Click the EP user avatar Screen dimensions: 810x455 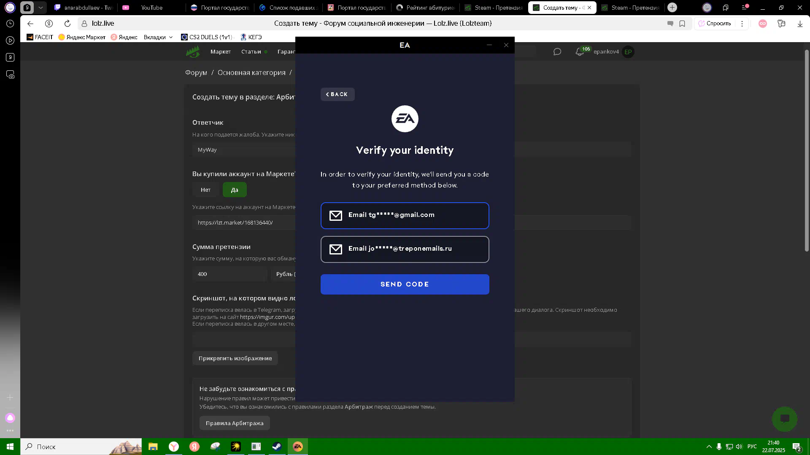pos(628,52)
